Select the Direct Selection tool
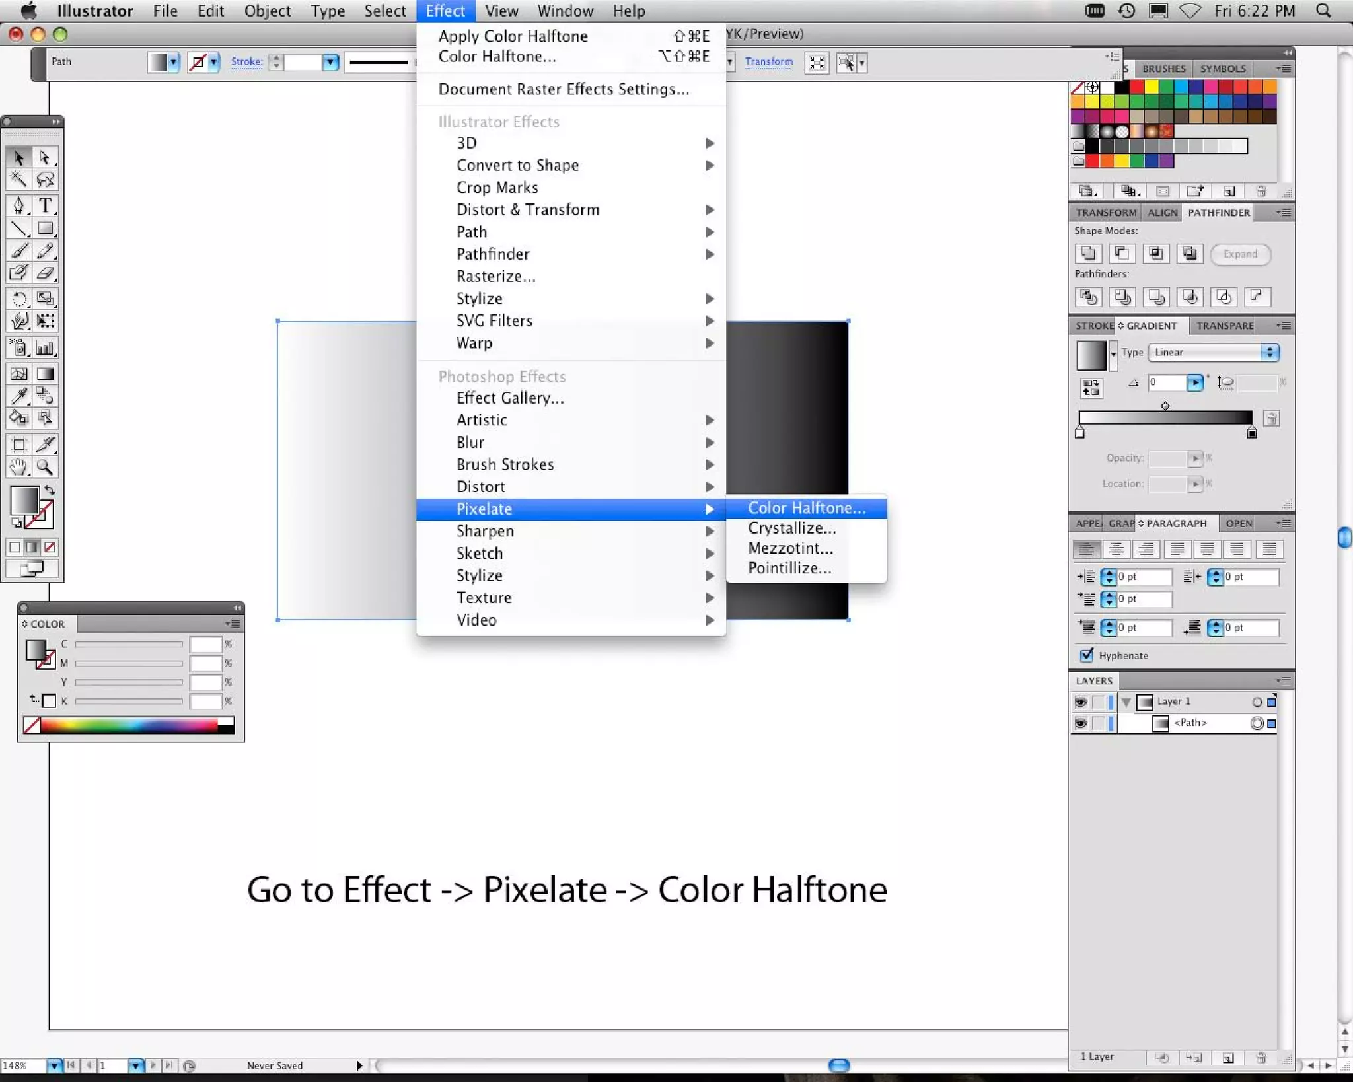Screen dimensions: 1353x1082 coord(45,157)
